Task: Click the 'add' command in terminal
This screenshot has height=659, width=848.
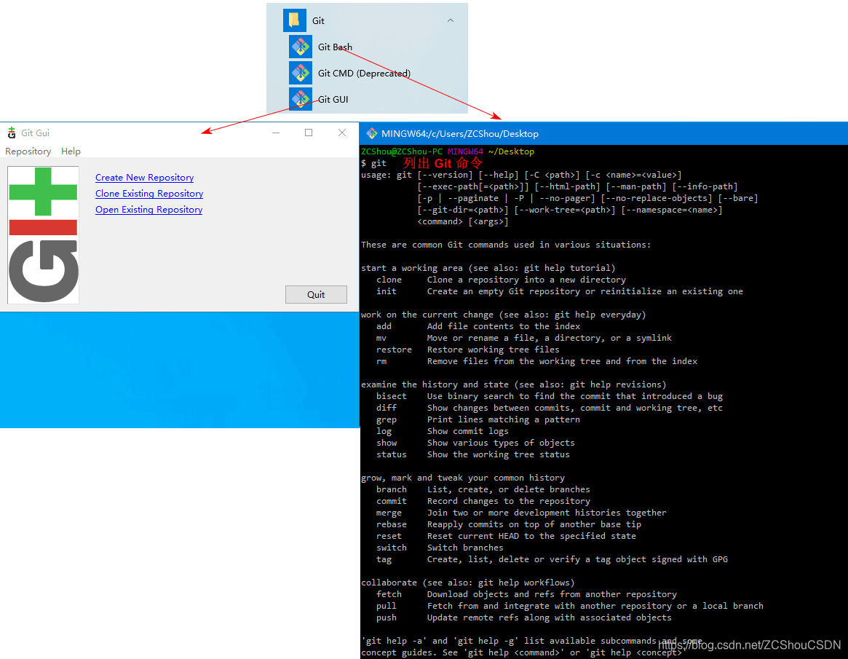Action: [384, 326]
